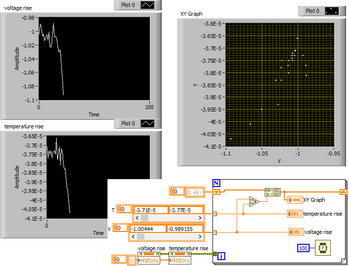Click voltage rise y-axis bottom value -1.1
Viewport: 349px width, 266px height.
[30, 100]
